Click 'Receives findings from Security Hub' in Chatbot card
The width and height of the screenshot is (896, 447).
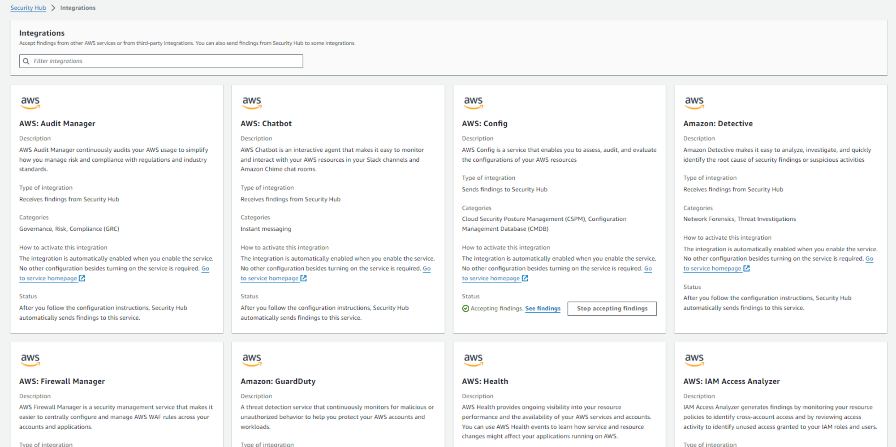290,199
